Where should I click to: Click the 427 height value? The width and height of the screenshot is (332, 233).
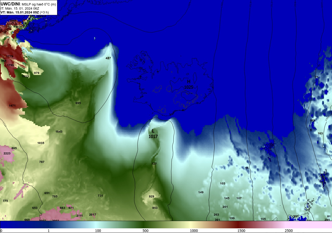pyautogui.click(x=108, y=58)
